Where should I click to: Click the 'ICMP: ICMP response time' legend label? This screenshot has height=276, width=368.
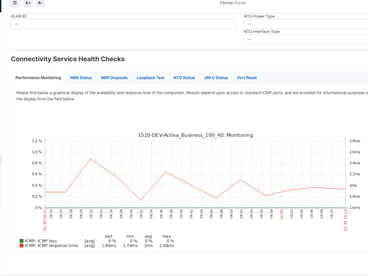click(x=52, y=245)
